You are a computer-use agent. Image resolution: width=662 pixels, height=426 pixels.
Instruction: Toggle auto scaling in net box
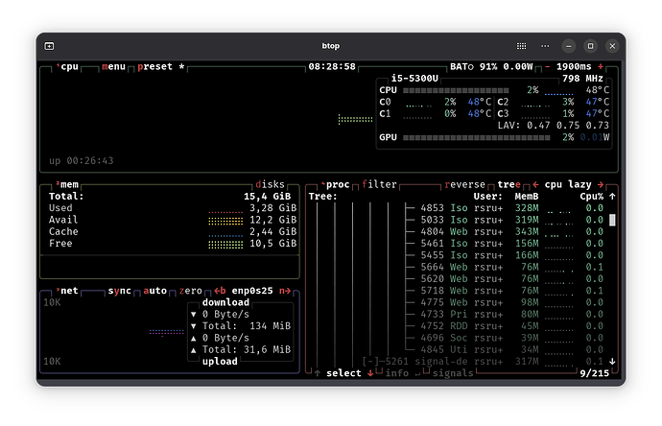click(156, 291)
